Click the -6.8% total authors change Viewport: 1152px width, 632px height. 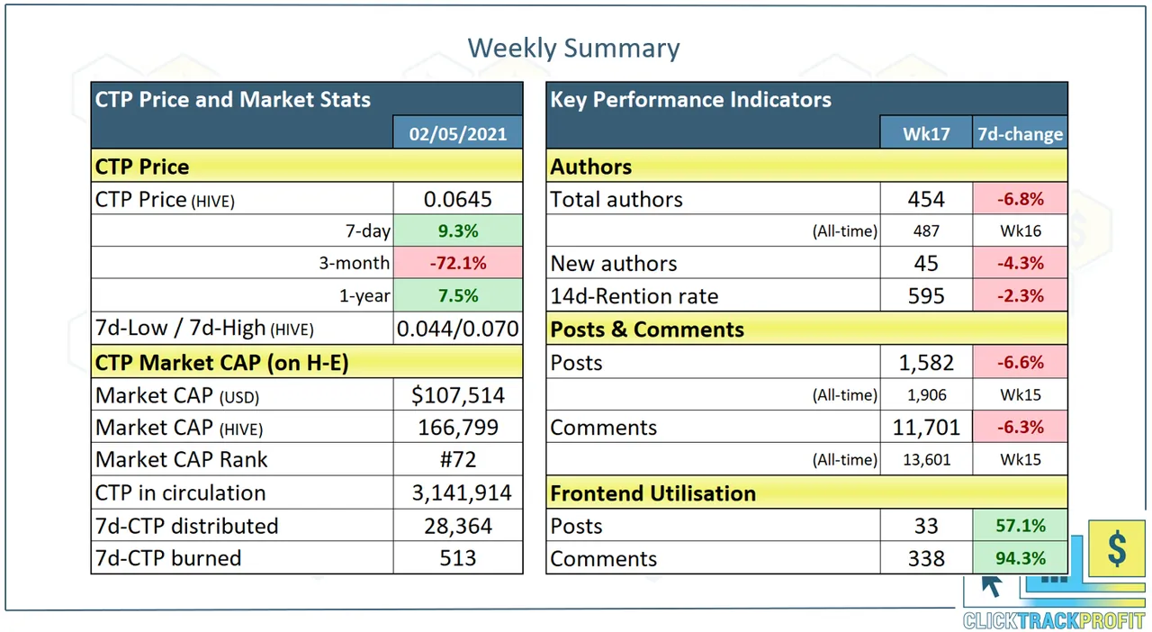pyautogui.click(x=1021, y=199)
